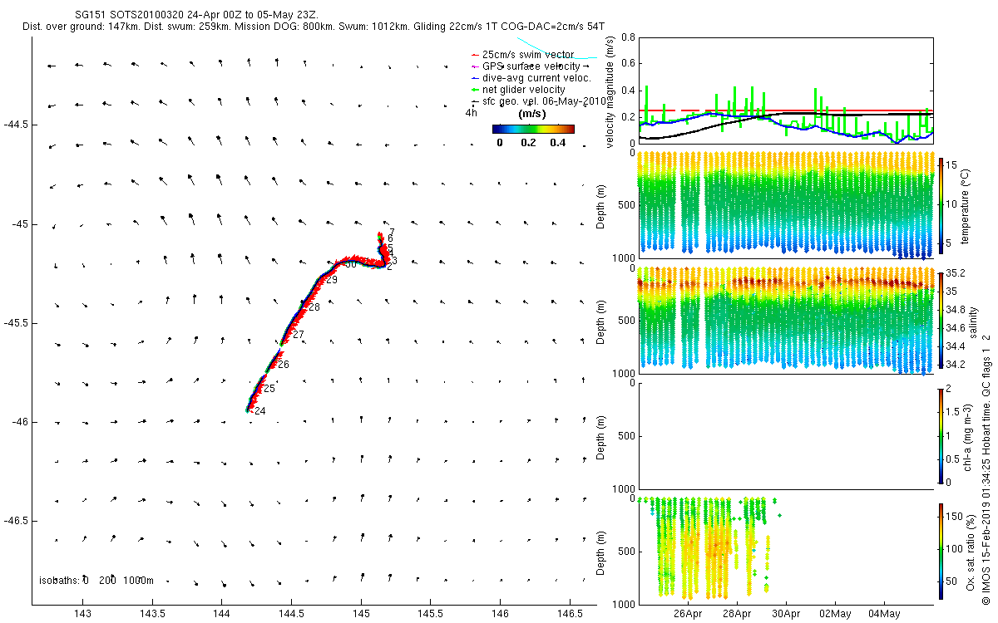Click the '28Apr' date tick
Viewport: 998px width, 623px height.
[737, 614]
